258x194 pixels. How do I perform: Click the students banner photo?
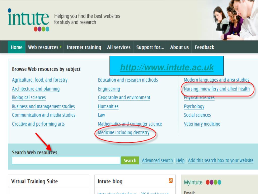tap(236, 20)
